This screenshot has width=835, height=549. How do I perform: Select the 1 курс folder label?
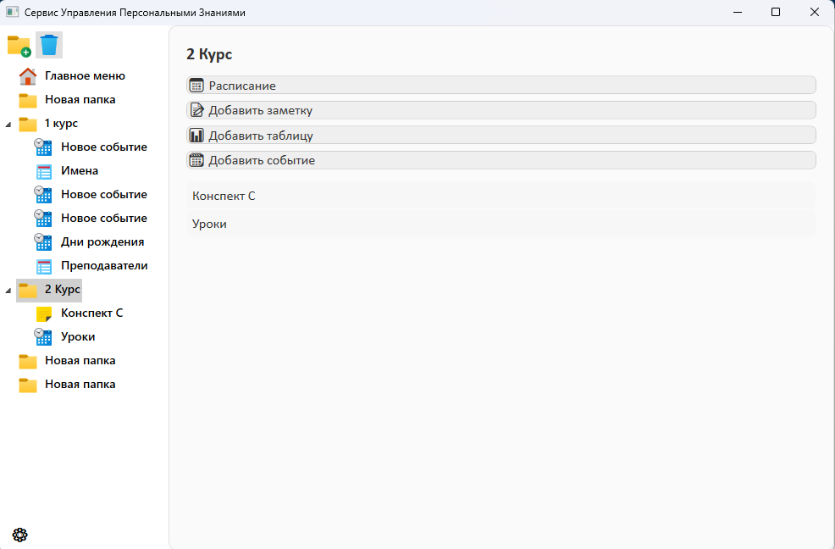pos(61,123)
